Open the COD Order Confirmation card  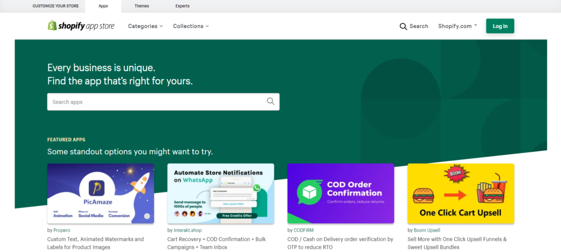[341, 194]
